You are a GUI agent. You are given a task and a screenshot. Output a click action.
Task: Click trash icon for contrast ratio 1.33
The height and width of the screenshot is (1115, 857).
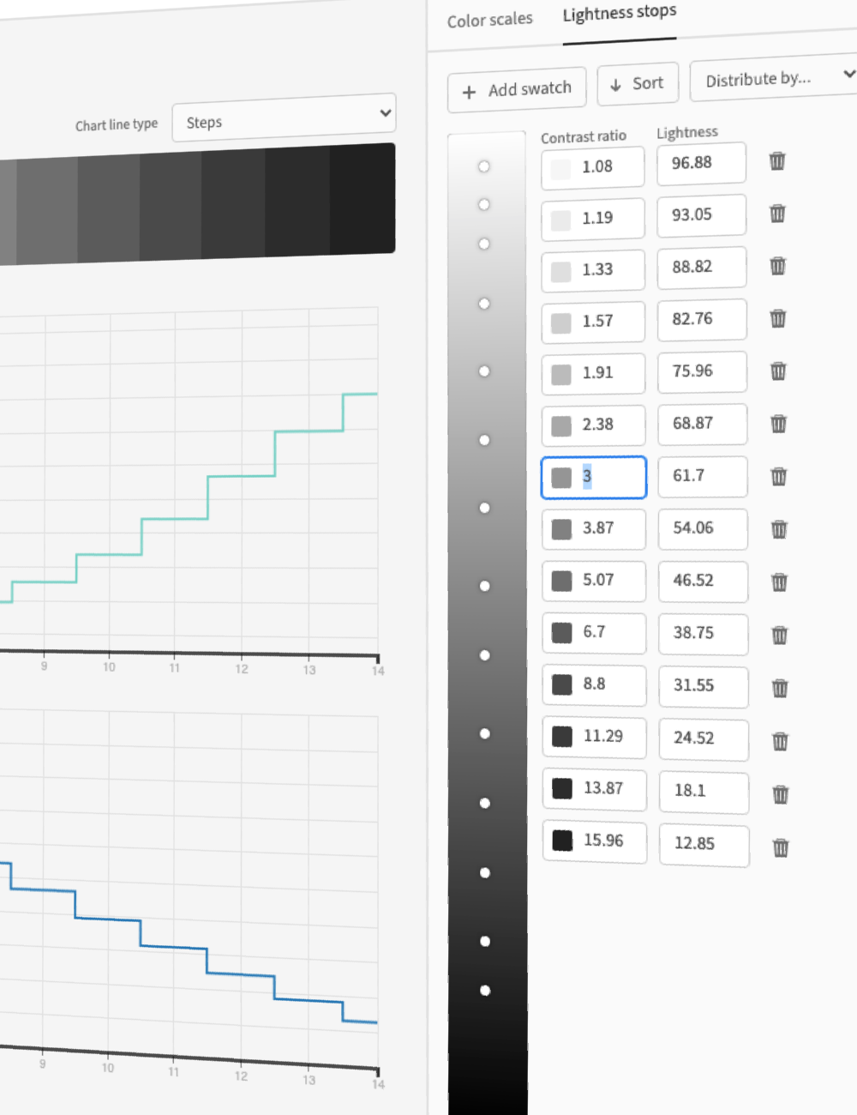coord(778,266)
